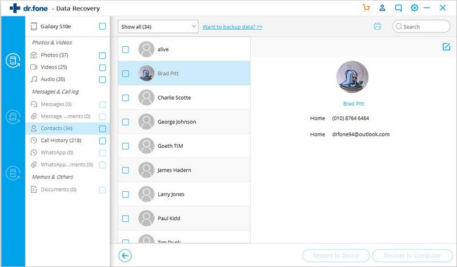
Task: Select the phone recovery sidebar icon
Action: coord(13,60)
